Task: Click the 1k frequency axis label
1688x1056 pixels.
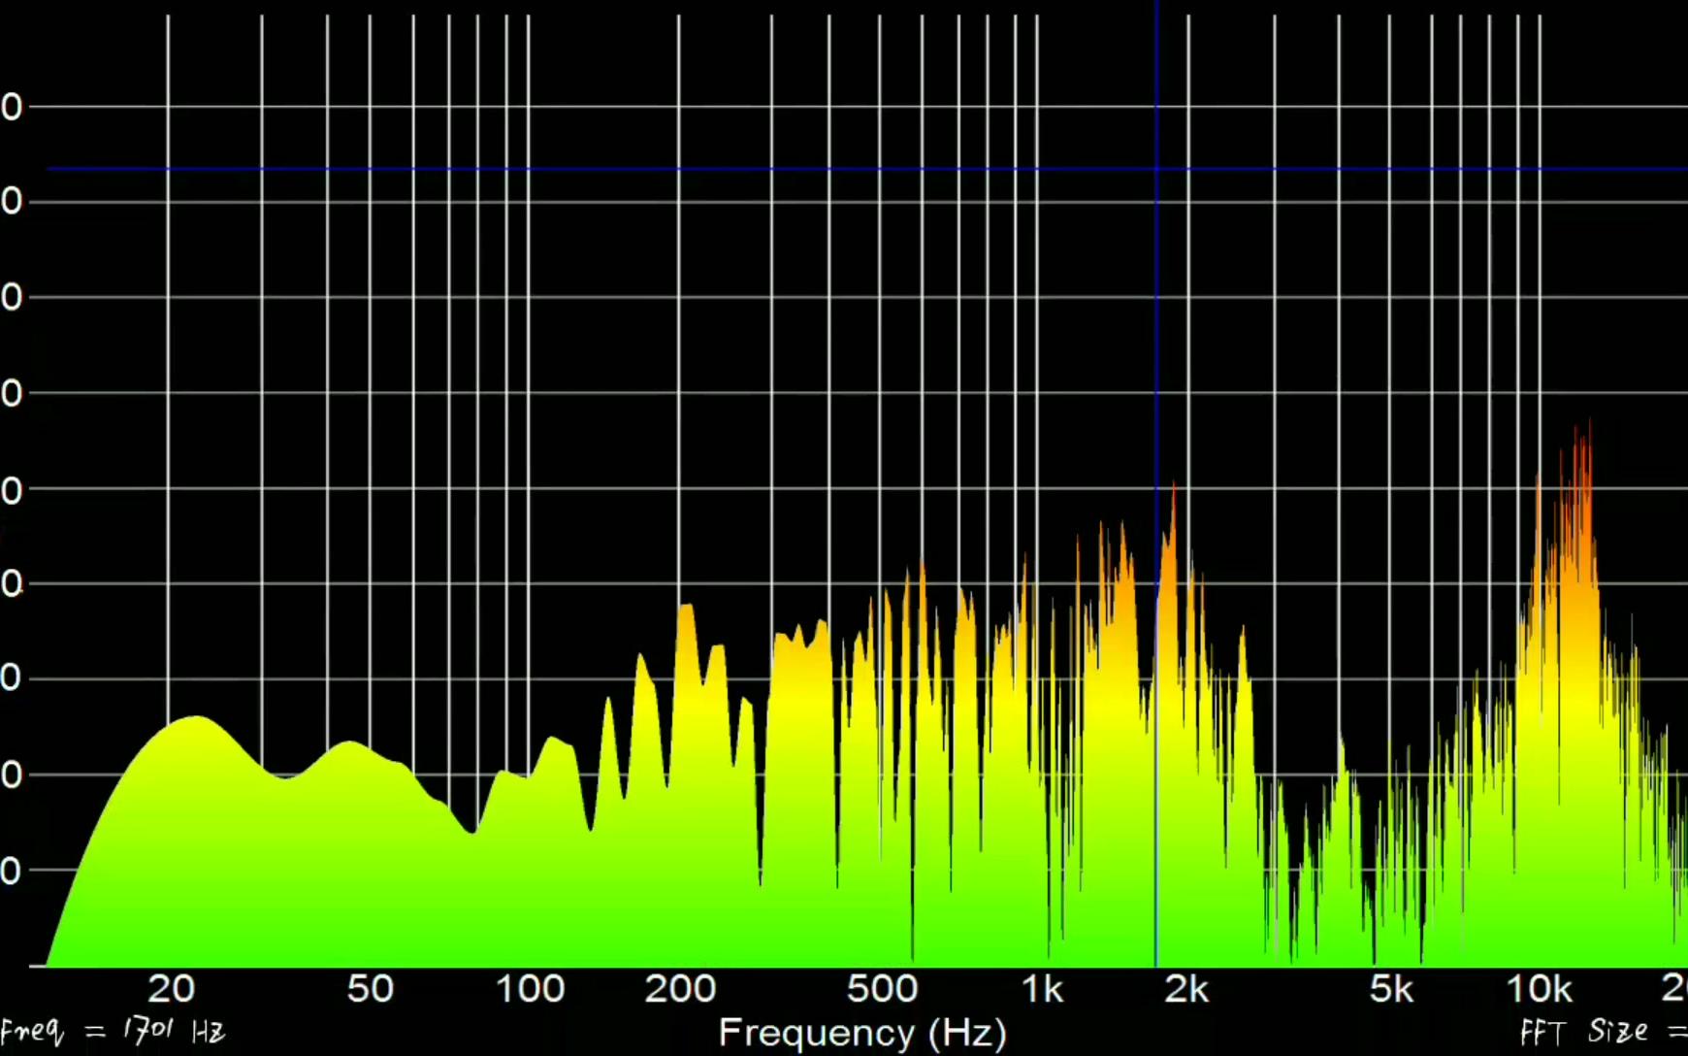Action: click(1042, 989)
